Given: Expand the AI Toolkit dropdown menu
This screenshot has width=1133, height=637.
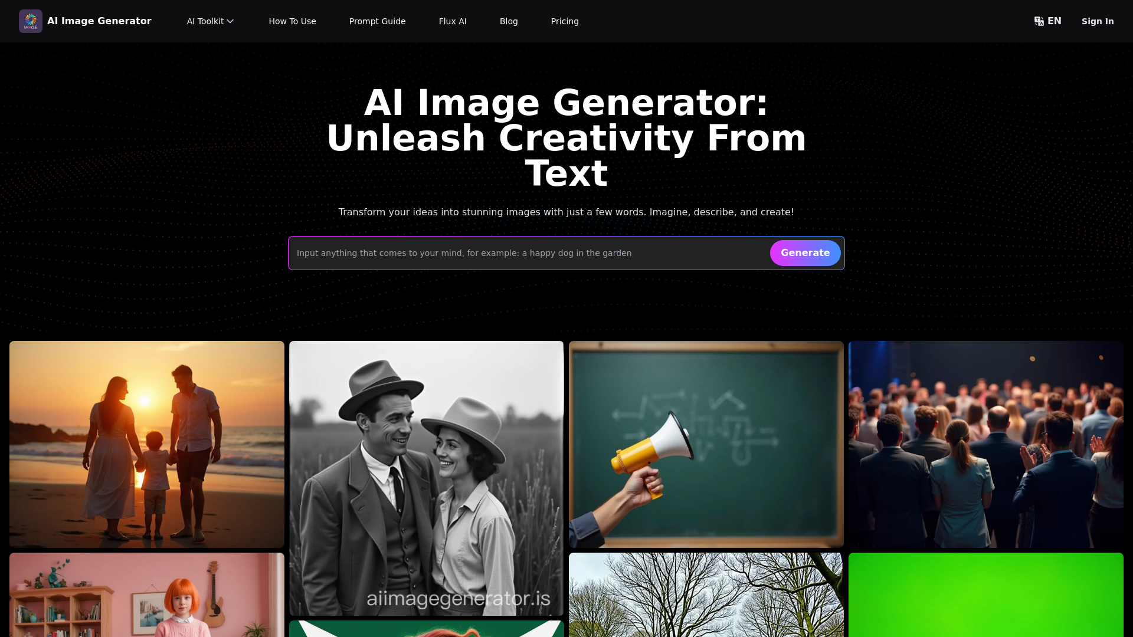Looking at the screenshot, I should (211, 21).
